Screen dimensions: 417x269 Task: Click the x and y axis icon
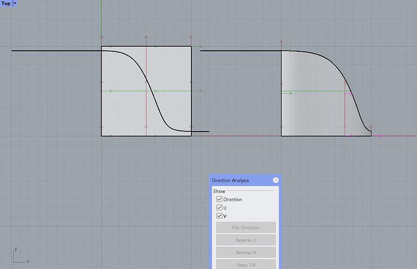[x=21, y=256]
